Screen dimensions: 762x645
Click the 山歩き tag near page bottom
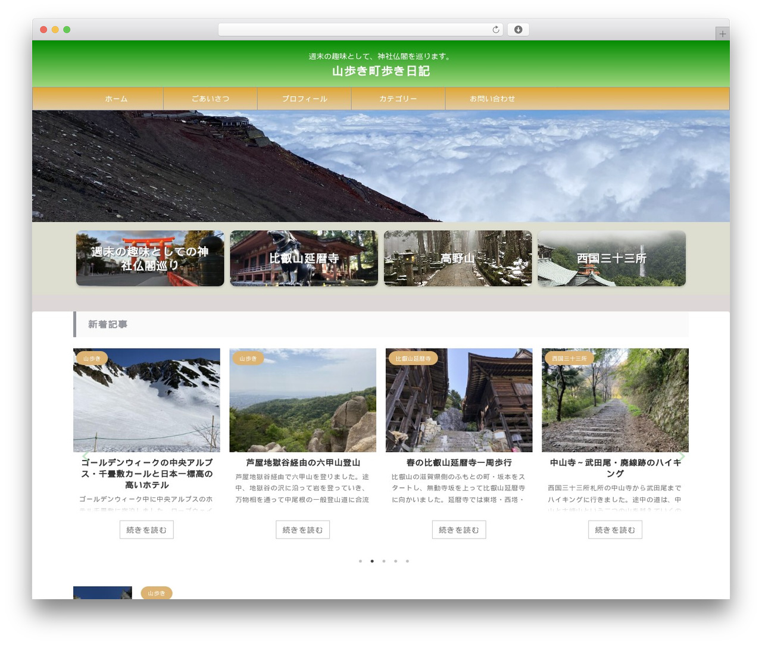point(157,593)
